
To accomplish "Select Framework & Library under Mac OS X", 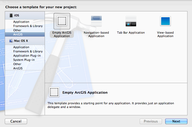I will [28, 51].
